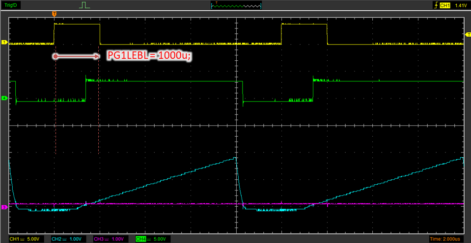Click the Trig'D status indicator

[x=10, y=5]
